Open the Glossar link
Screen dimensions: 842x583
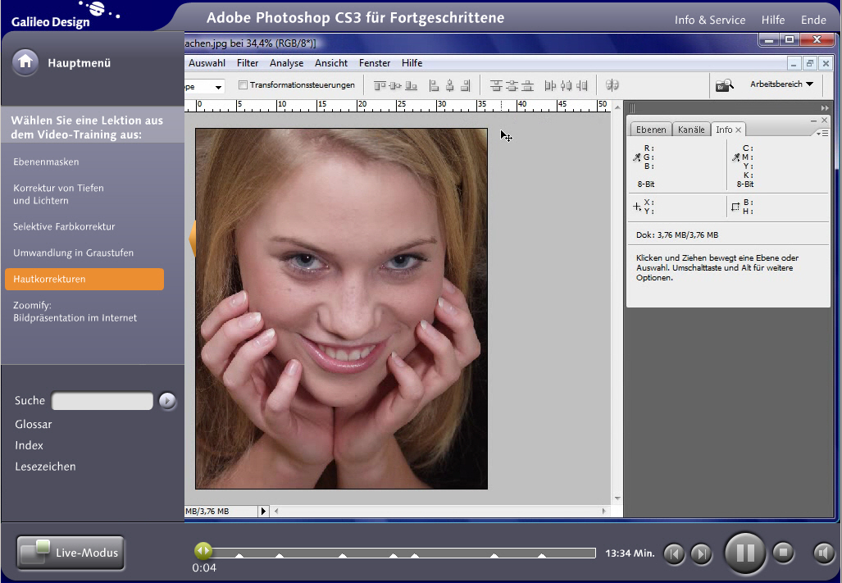click(x=34, y=424)
